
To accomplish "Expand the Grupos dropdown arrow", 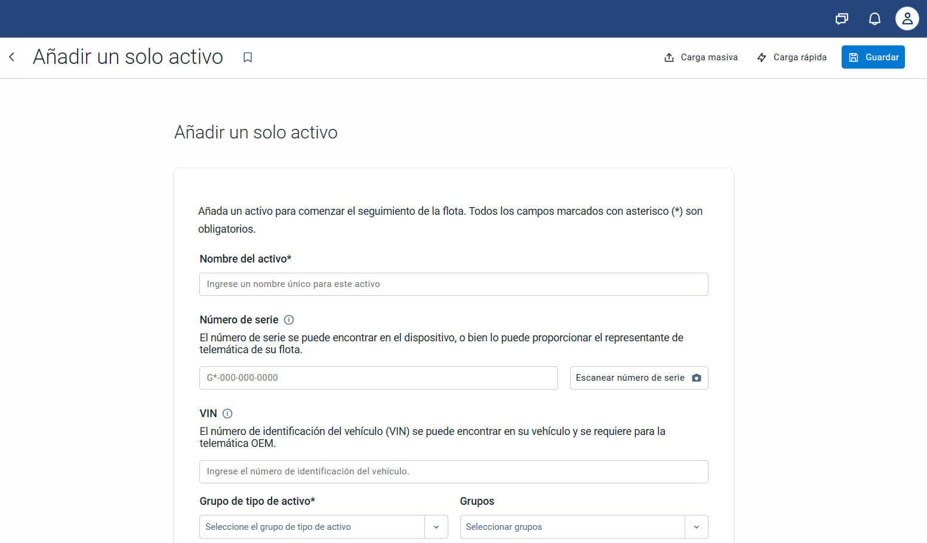I will 697,527.
